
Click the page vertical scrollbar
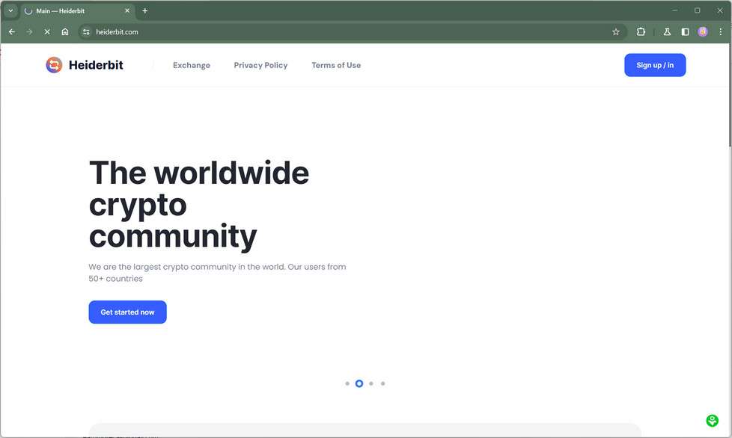coord(730,95)
